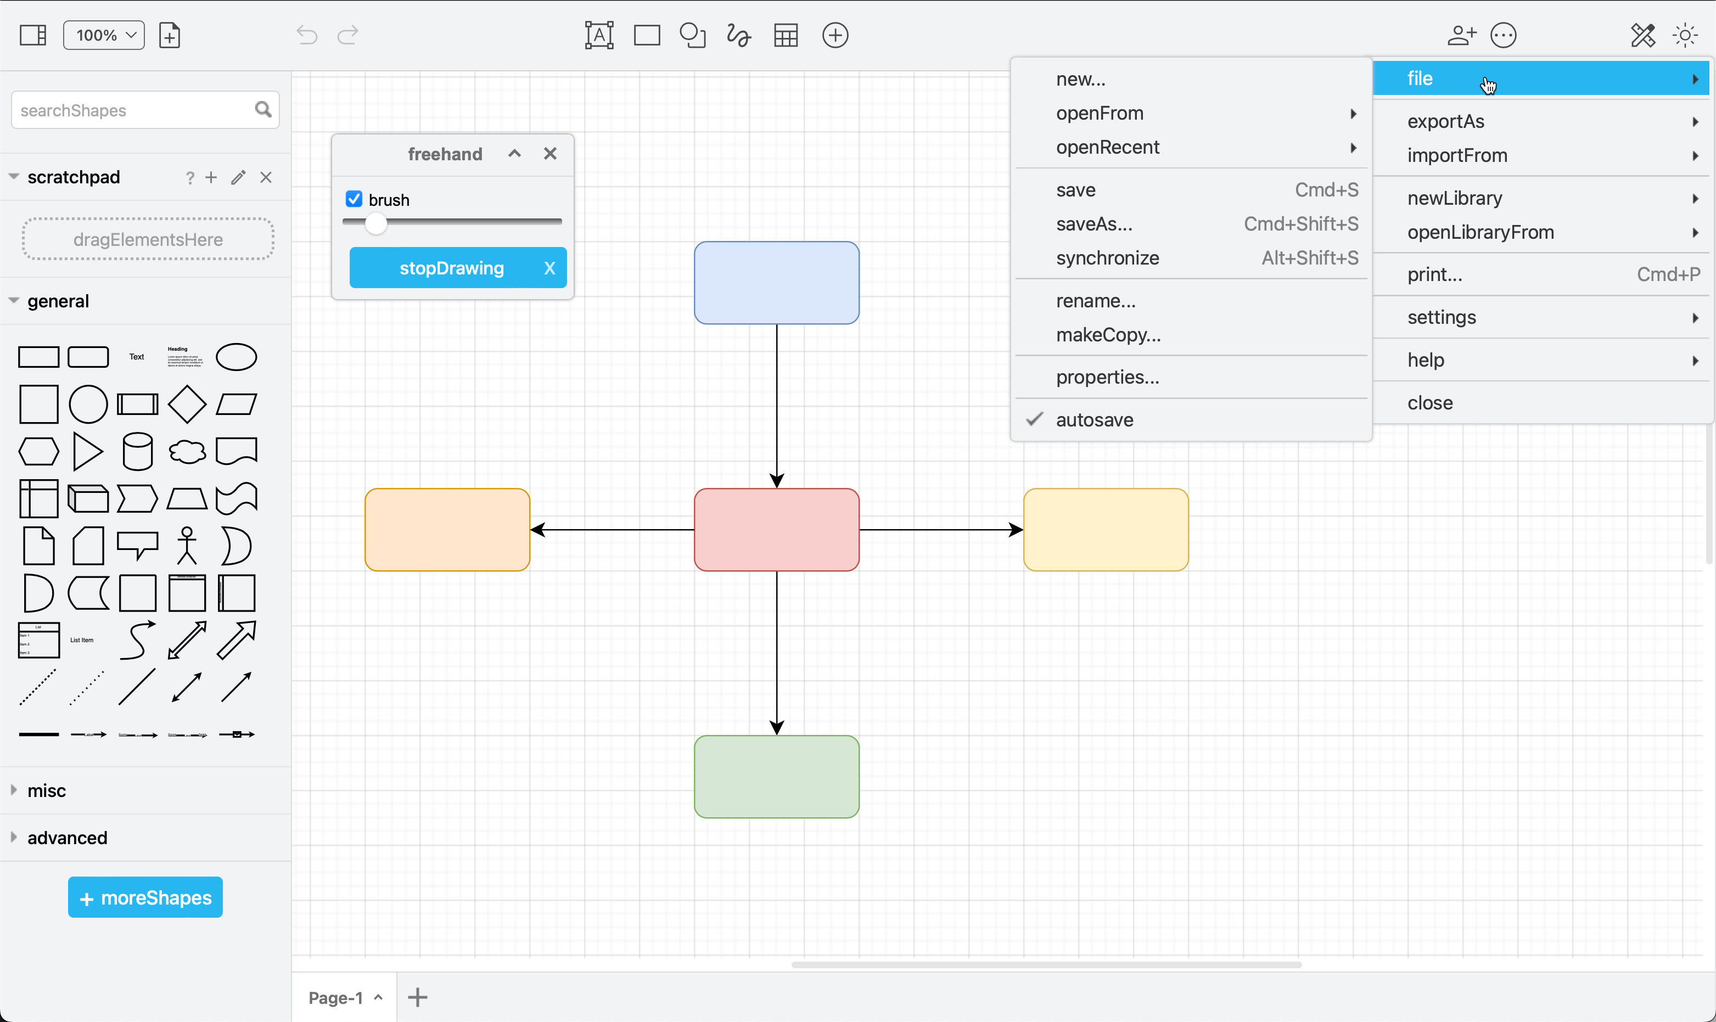Open the 100% zoom dropdown

point(103,35)
